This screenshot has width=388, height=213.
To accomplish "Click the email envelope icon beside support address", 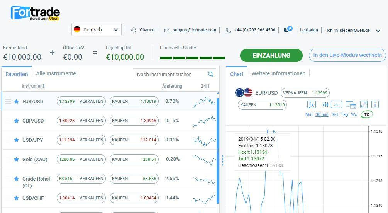I will coord(167,30).
